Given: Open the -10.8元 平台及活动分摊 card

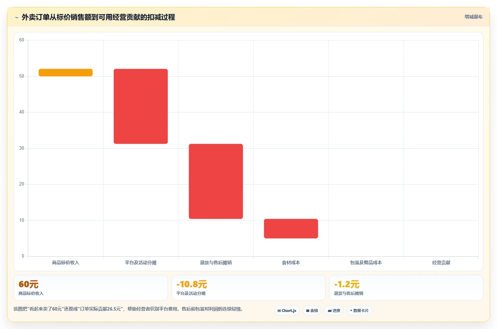Looking at the screenshot, I should click(248, 288).
